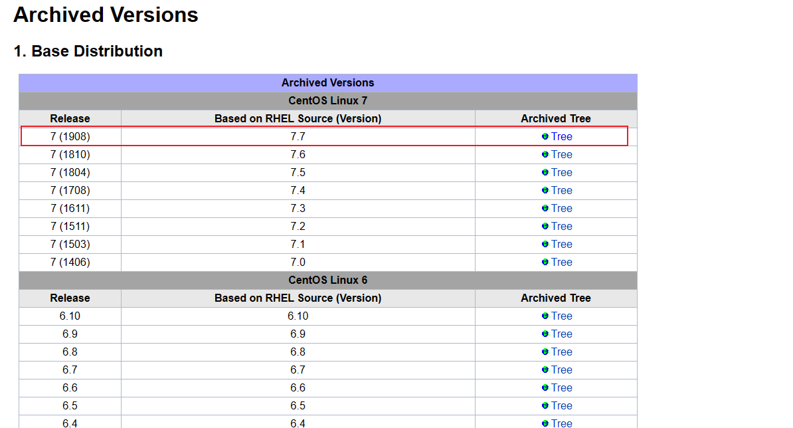Open the Tree link for release 6.10
The image size is (793, 428).
coord(561,316)
